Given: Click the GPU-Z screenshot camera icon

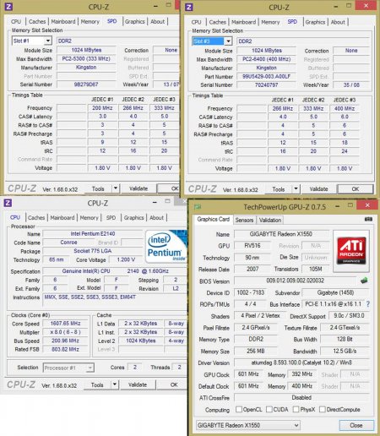Looking at the screenshot, I should tap(368, 219).
